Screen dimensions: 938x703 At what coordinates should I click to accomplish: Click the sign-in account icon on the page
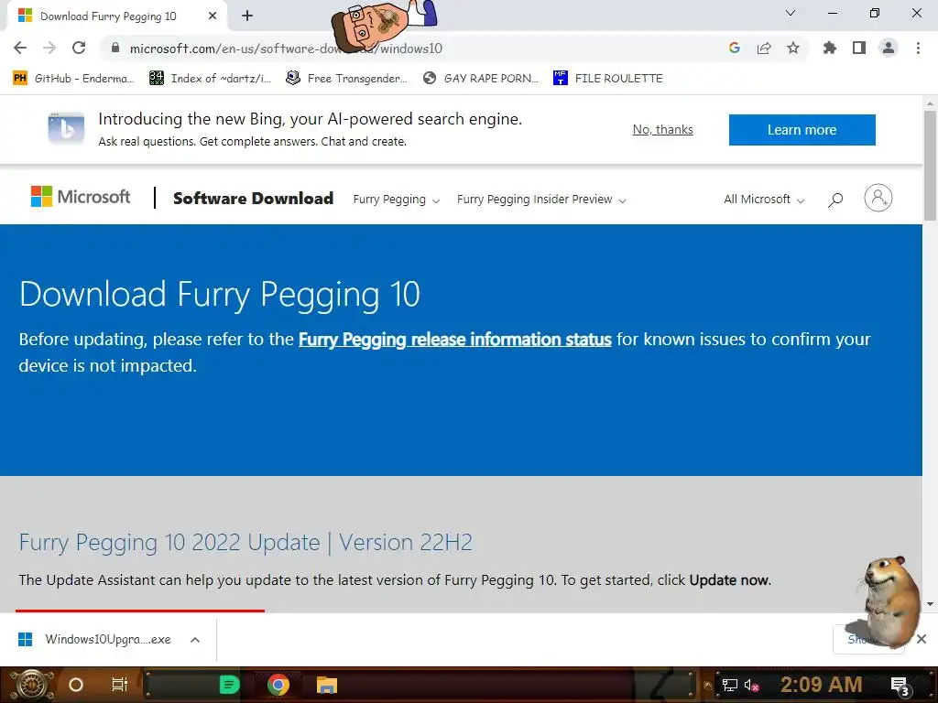pyautogui.click(x=878, y=198)
